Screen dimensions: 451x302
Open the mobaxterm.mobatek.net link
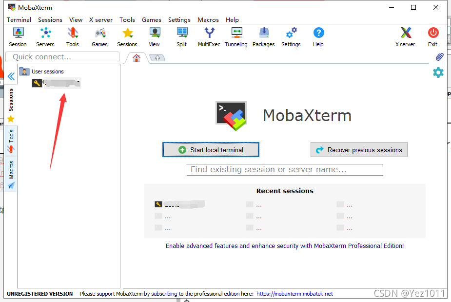[x=294, y=294]
